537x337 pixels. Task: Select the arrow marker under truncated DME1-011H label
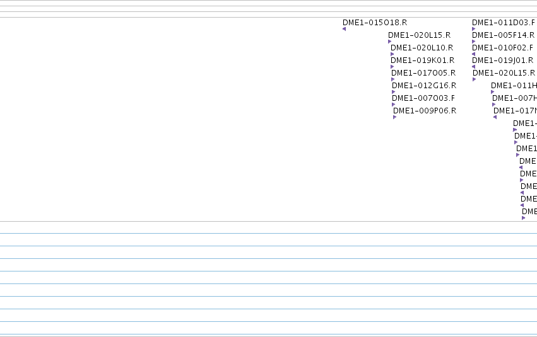(x=492, y=92)
